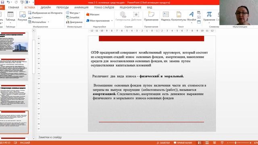Select the currently highlighted slide thumbnail
This screenshot has width=258, height=145.
pos(14,122)
